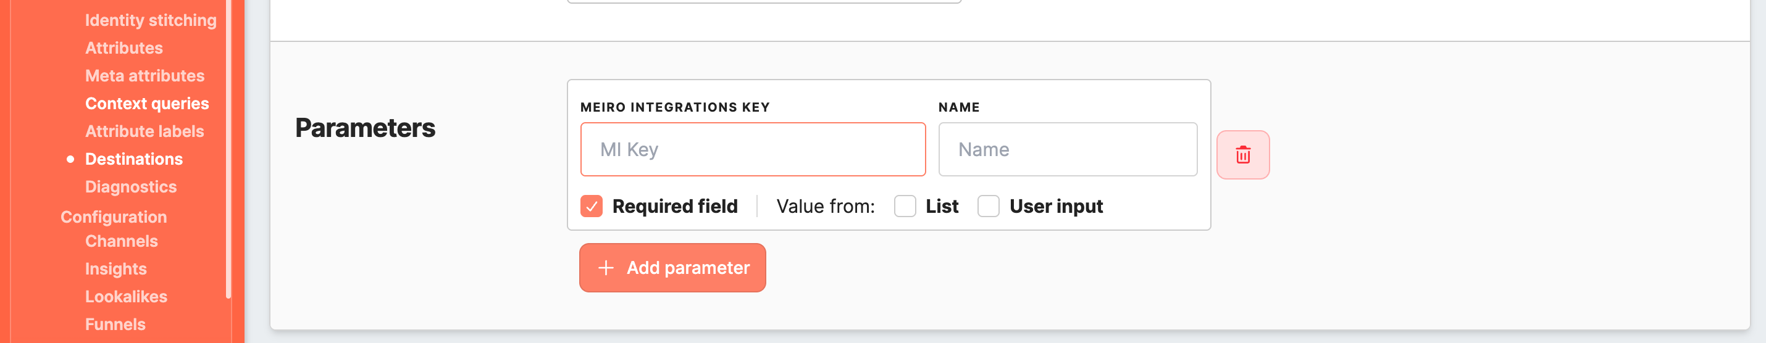Screen dimensions: 1766x343
Task: Select Lookalikes in sidebar
Action: click(x=125, y=297)
